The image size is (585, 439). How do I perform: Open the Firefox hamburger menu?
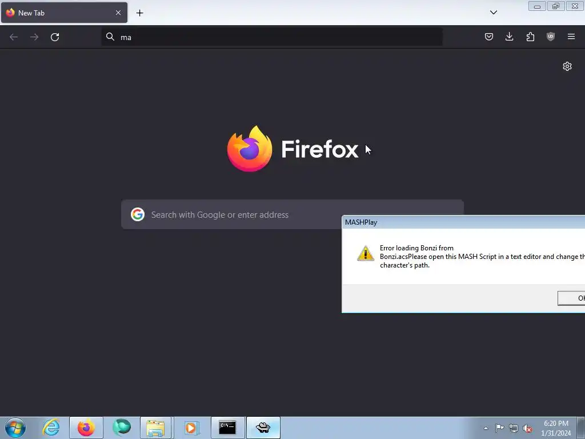tap(571, 37)
